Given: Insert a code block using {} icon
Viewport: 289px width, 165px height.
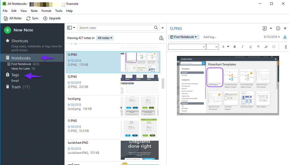Looking at the screenshot, I should pos(274,47).
